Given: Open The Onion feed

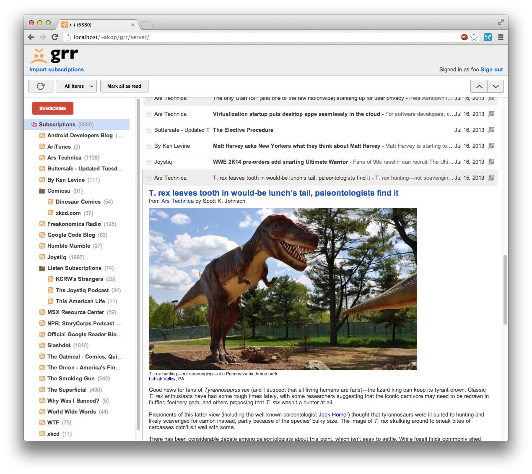Looking at the screenshot, I should click(x=84, y=367).
